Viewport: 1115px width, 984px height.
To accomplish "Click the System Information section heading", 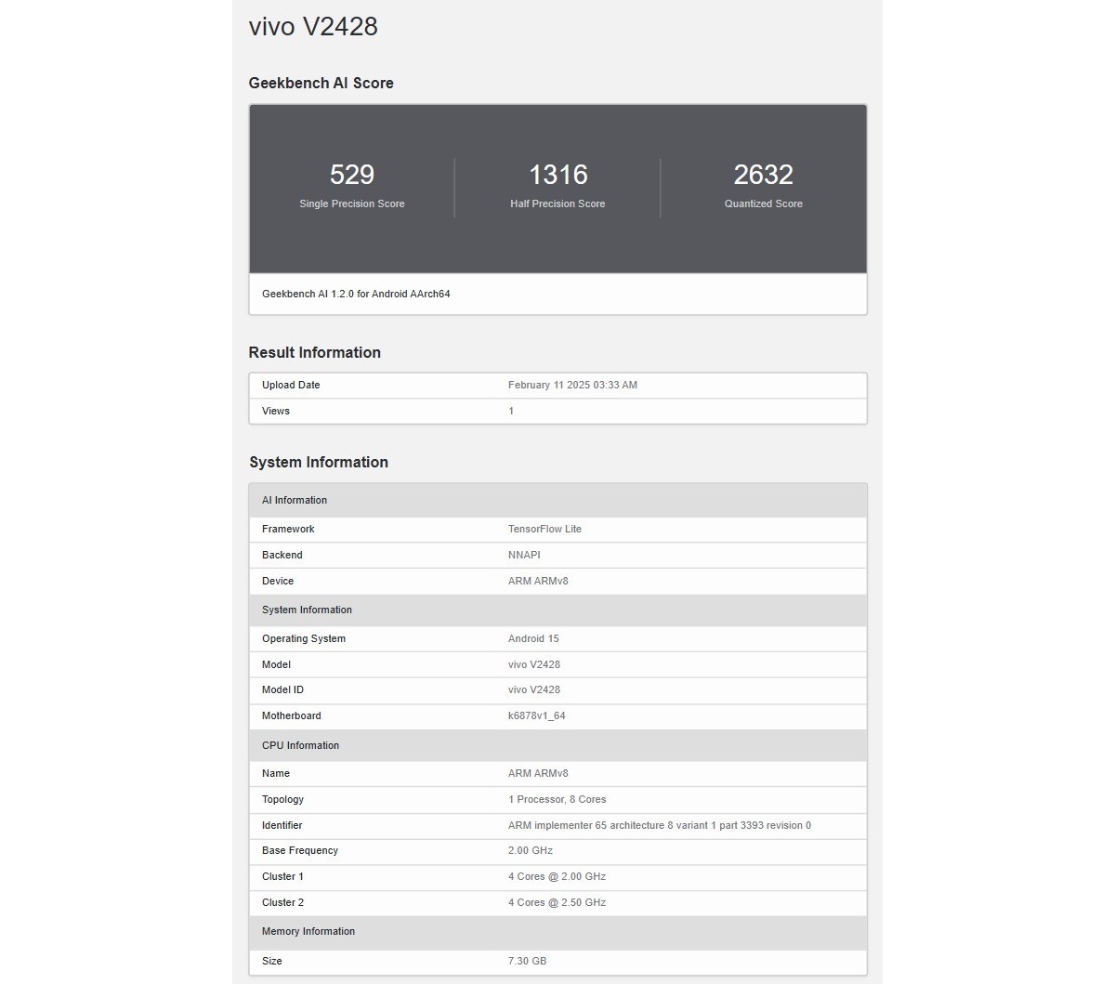I will point(319,462).
